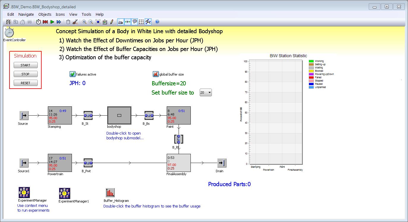Image resolution: width=408 pixels, height=222 pixels.
Task: Open the ExperimentManager tool icon
Action: (x=24, y=193)
